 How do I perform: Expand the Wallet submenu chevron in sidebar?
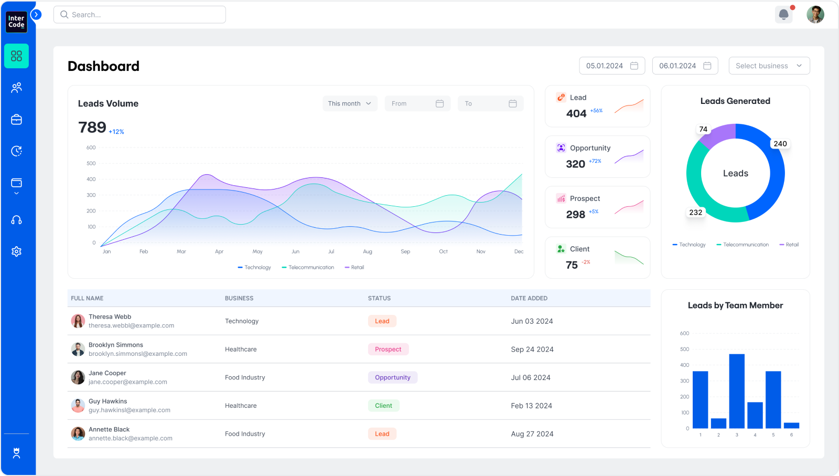(16, 193)
